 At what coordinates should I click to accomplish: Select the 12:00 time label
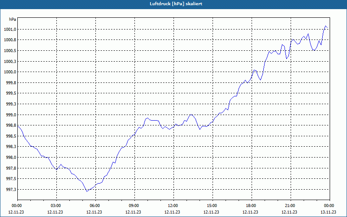(x=173, y=206)
